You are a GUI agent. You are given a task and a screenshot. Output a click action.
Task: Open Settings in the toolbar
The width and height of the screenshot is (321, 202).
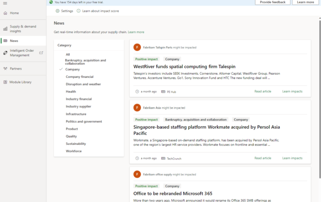pos(64,11)
